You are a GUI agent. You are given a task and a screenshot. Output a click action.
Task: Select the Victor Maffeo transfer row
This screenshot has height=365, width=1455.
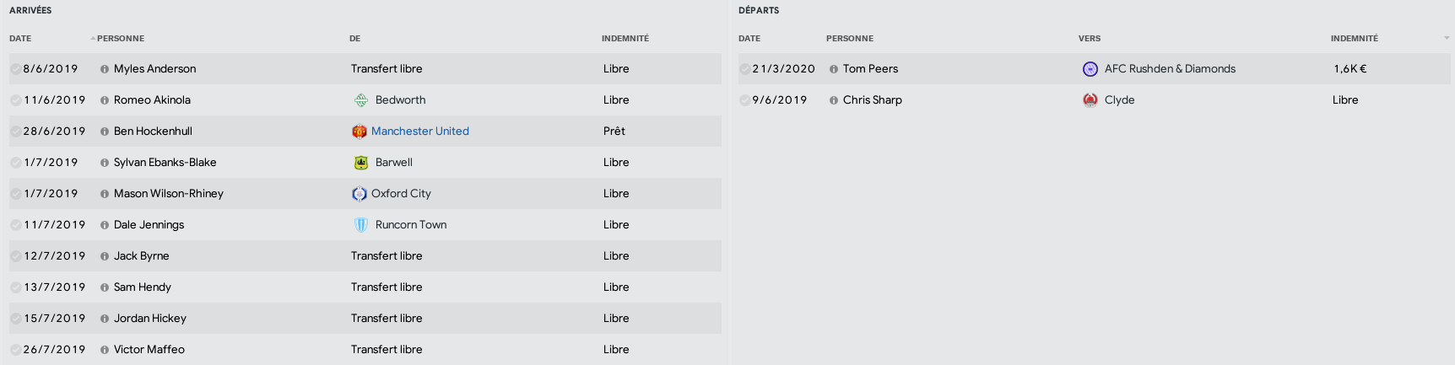365,350
